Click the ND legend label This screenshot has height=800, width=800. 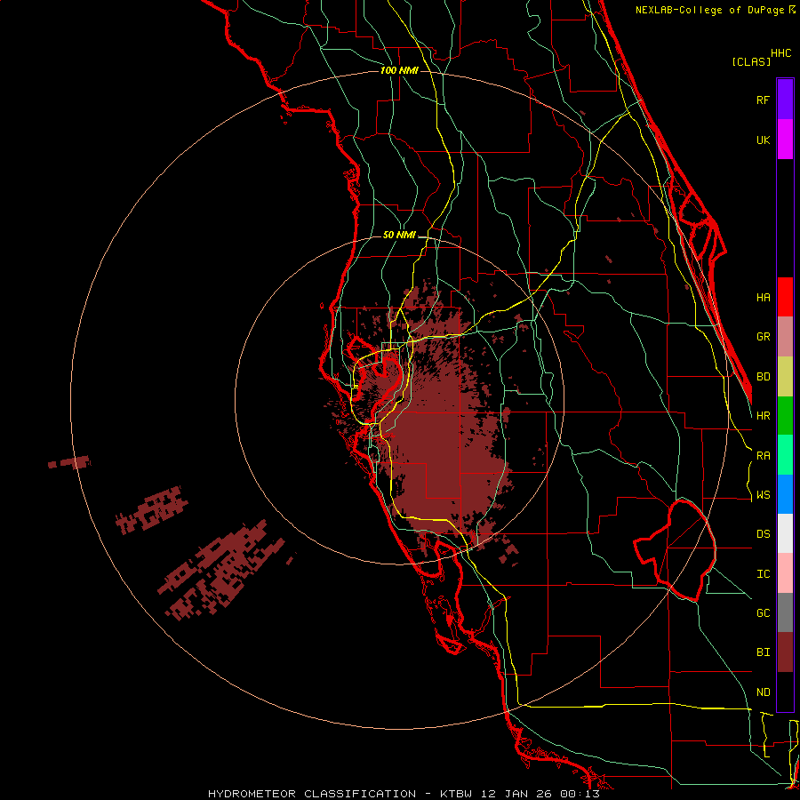pos(763,692)
